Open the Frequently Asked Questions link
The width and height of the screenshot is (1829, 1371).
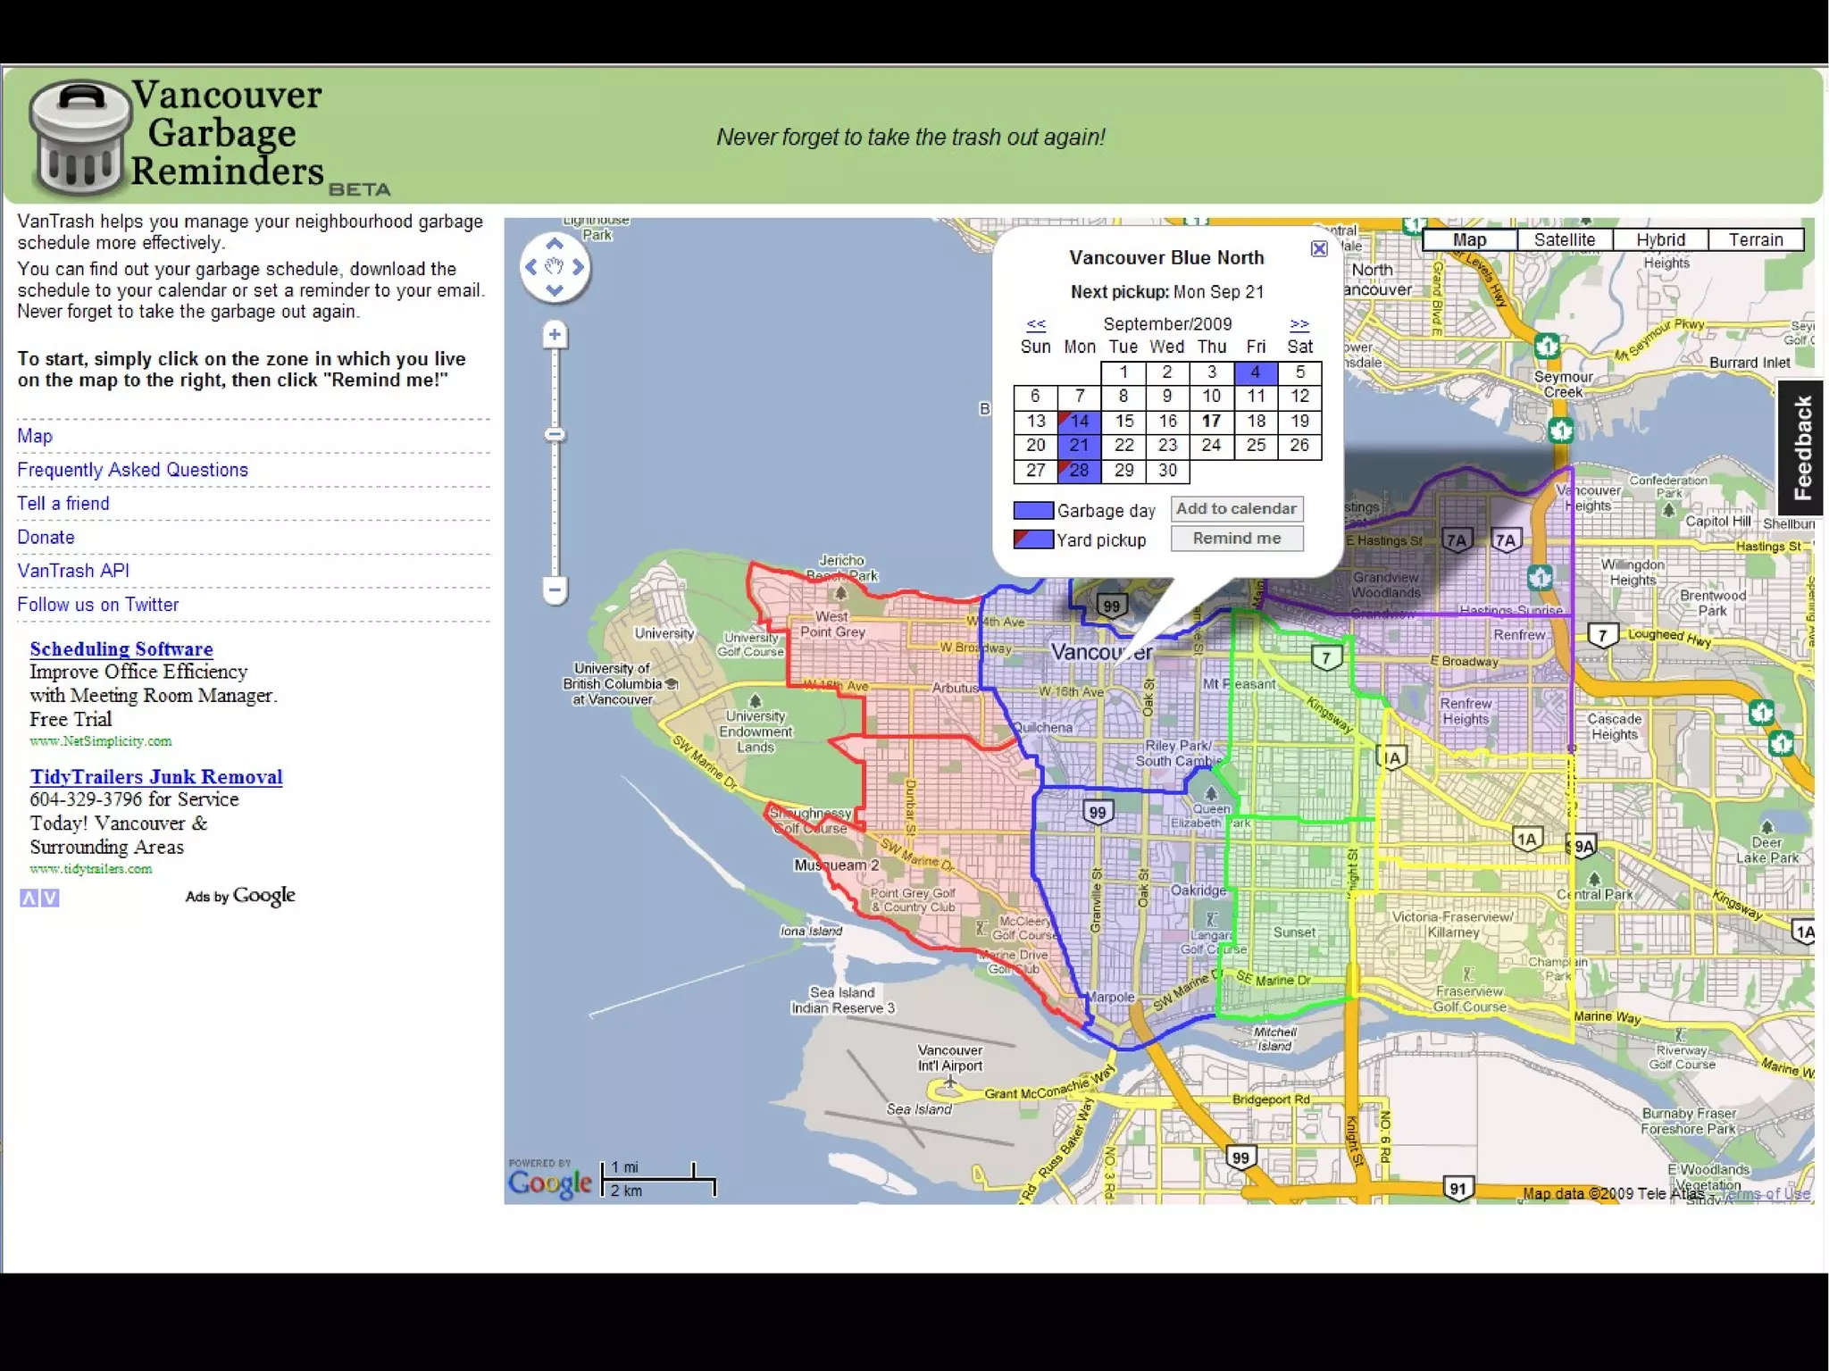[132, 470]
